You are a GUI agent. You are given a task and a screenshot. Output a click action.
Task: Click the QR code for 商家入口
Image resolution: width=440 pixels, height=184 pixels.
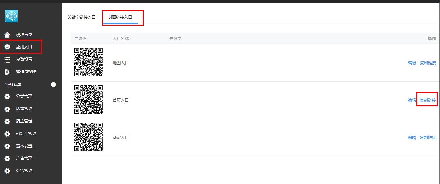(88, 137)
